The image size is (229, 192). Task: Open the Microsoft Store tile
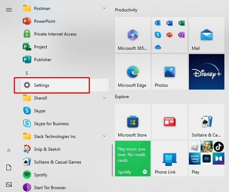(x=133, y=122)
